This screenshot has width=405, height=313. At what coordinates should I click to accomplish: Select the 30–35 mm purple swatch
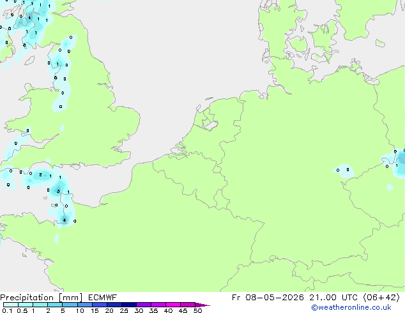tap(144, 305)
